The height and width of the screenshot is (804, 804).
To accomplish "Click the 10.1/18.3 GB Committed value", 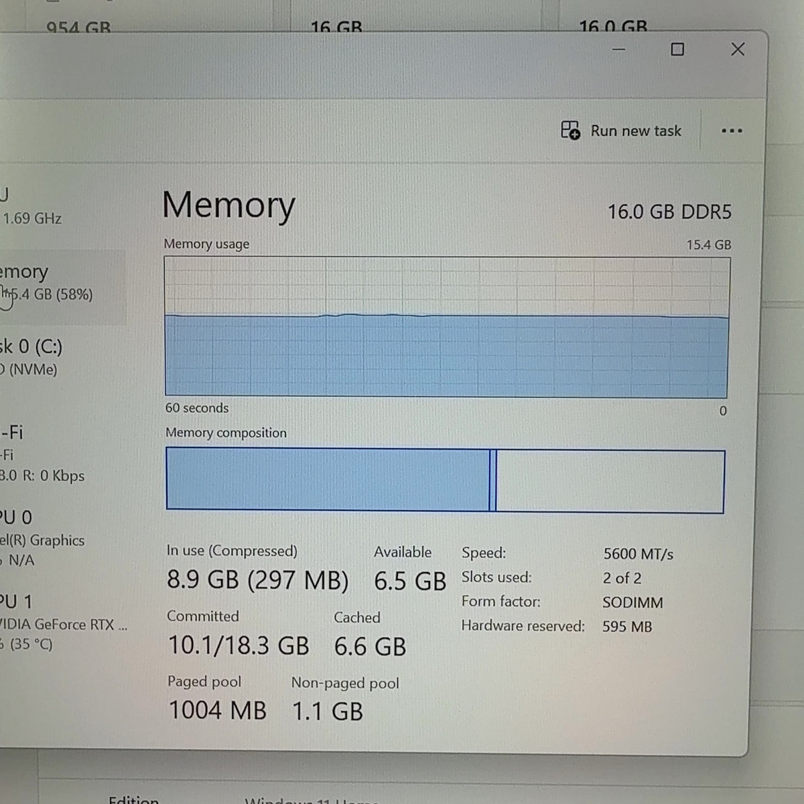I will tap(239, 645).
